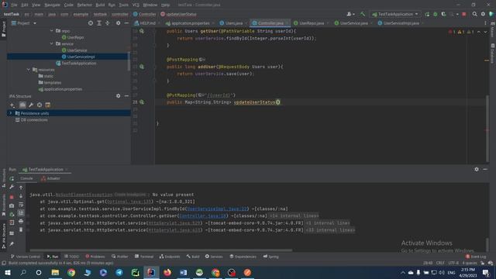Open Run panel settings gear
The height and width of the screenshot is (279, 496).
point(477,169)
